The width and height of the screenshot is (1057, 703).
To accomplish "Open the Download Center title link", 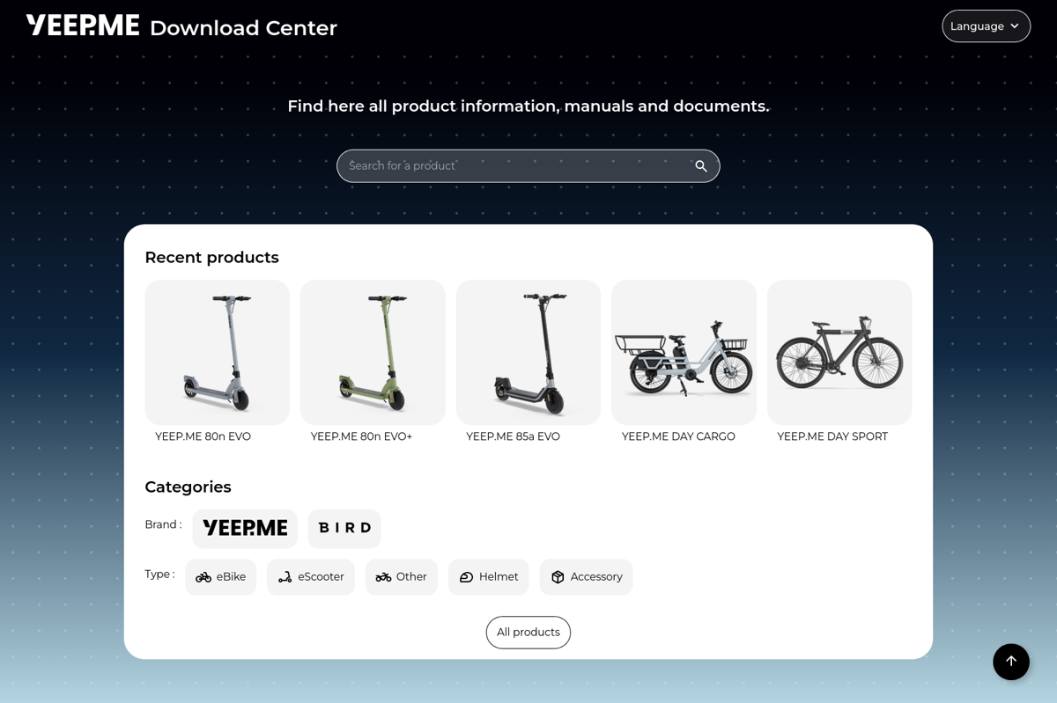I will [243, 28].
